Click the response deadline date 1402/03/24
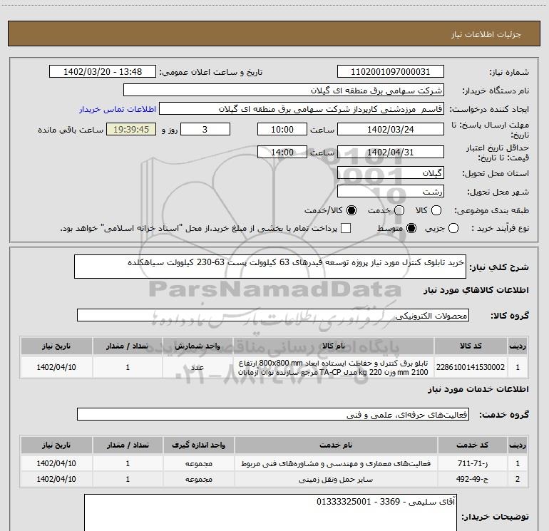 [x=391, y=129]
